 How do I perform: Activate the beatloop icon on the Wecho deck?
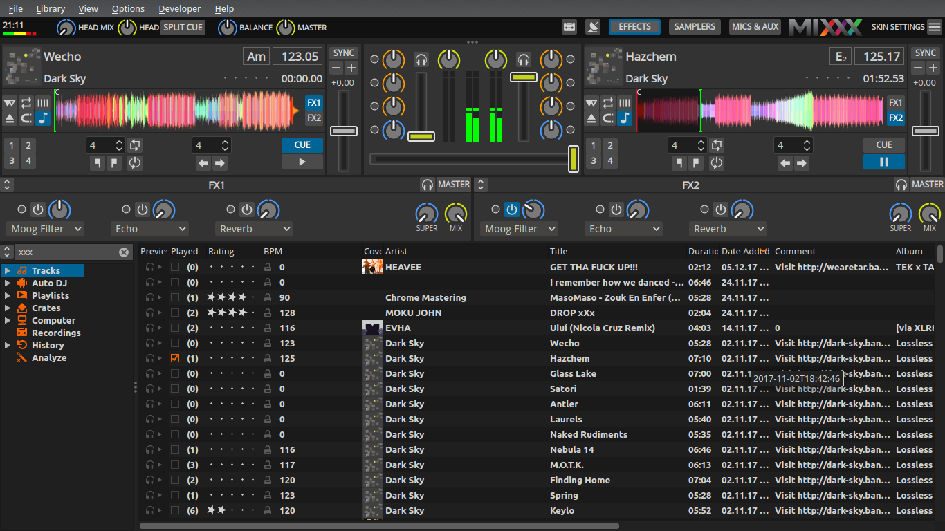point(135,145)
